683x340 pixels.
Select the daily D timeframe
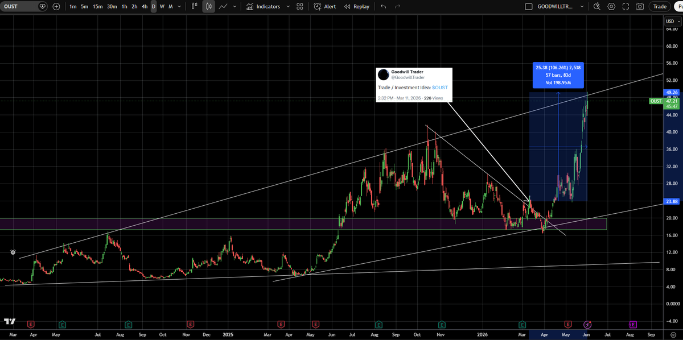point(154,7)
